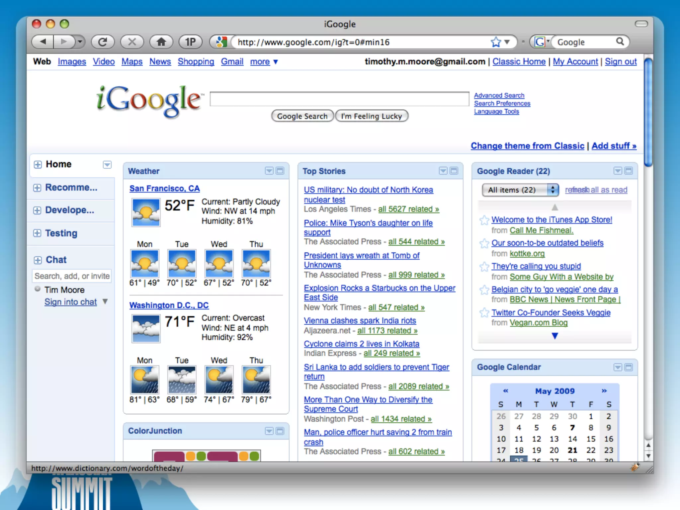Click the I'm Feeling Lucky button
The height and width of the screenshot is (510, 680).
372,116
